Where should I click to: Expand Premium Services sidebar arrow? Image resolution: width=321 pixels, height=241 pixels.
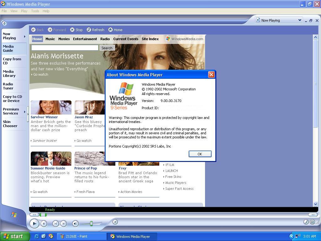[25, 112]
